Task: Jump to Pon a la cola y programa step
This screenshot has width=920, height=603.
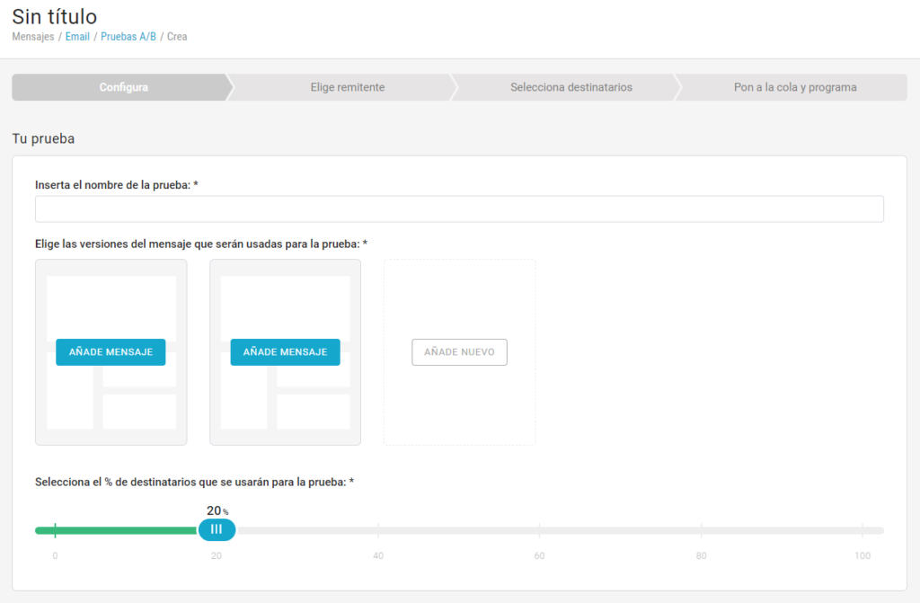Action: pyautogui.click(x=794, y=87)
